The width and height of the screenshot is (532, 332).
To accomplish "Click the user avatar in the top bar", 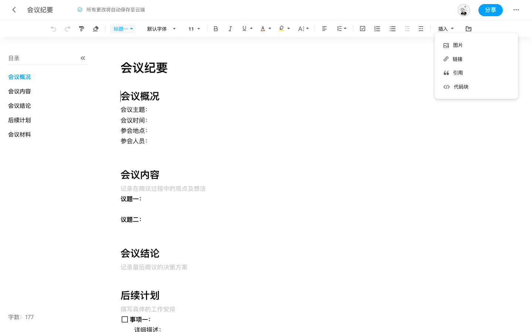I will (464, 10).
